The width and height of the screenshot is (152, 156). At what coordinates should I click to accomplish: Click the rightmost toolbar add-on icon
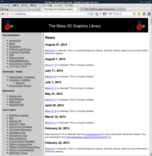click(149, 14)
